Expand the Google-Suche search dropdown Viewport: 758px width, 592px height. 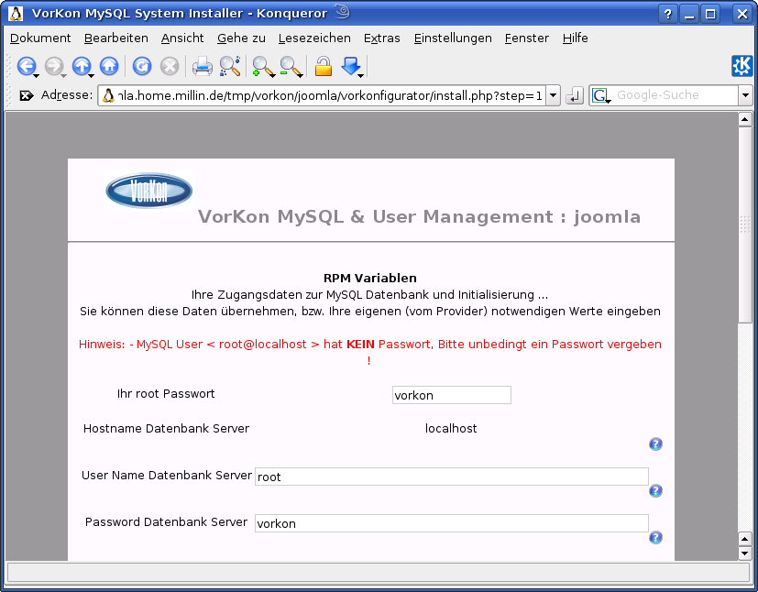745,95
